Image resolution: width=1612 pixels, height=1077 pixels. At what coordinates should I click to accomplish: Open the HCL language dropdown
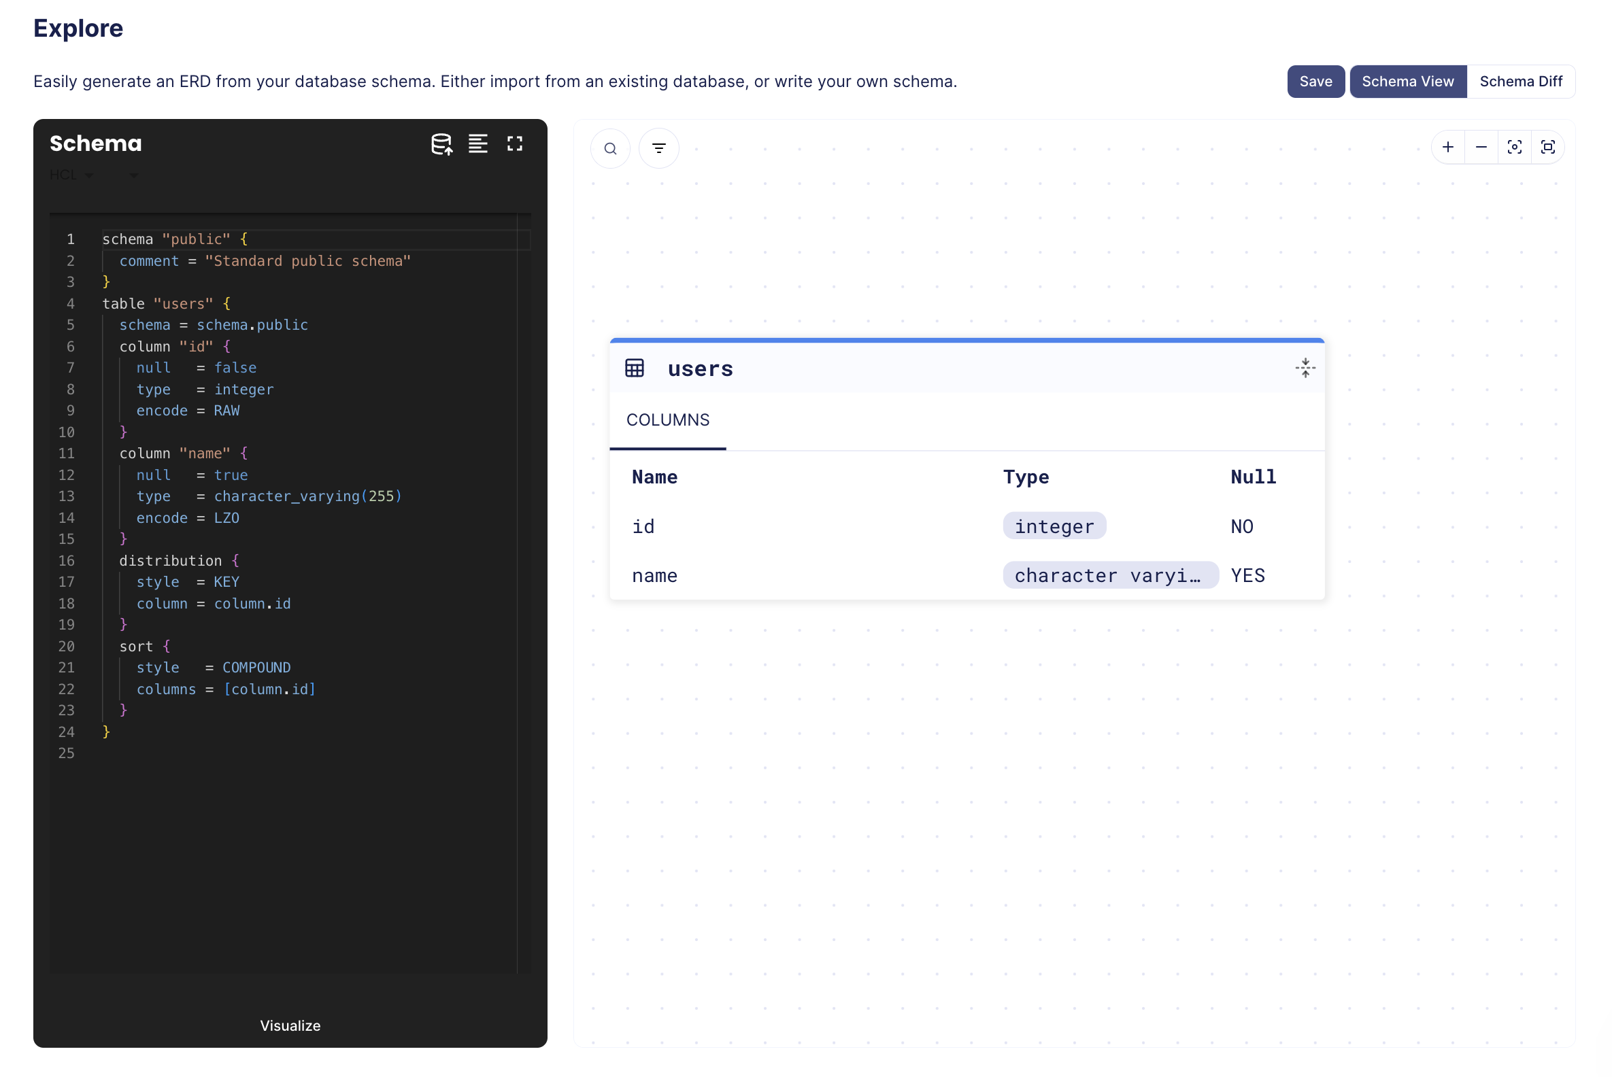point(71,175)
